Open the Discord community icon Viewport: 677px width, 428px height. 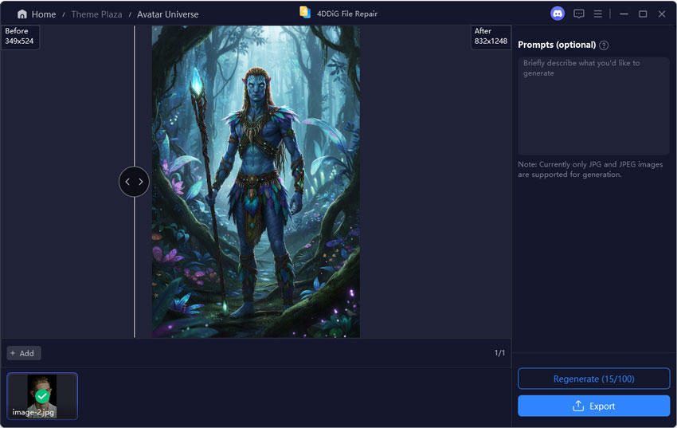(x=558, y=14)
